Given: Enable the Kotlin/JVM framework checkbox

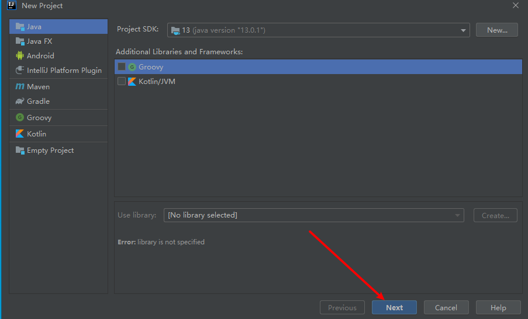Looking at the screenshot, I should (x=122, y=81).
